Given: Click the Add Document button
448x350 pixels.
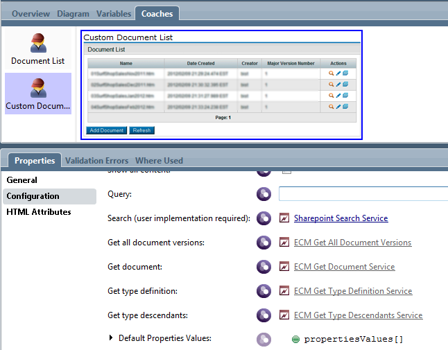Looking at the screenshot, I should 106,130.
